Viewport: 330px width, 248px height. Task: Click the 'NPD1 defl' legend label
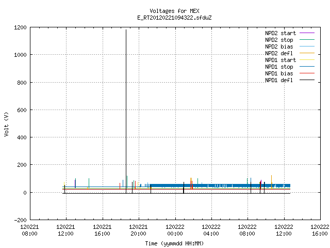pos(279,80)
